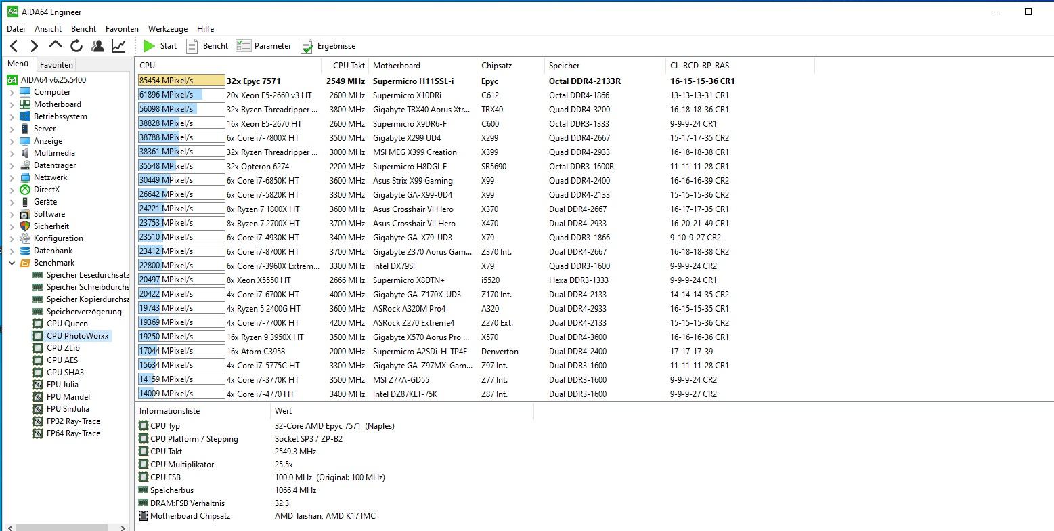Select the CPU PhotoWorxx tree item

(77, 336)
